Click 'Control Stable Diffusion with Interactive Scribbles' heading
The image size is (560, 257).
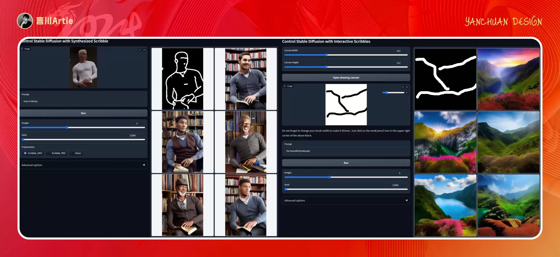(326, 41)
